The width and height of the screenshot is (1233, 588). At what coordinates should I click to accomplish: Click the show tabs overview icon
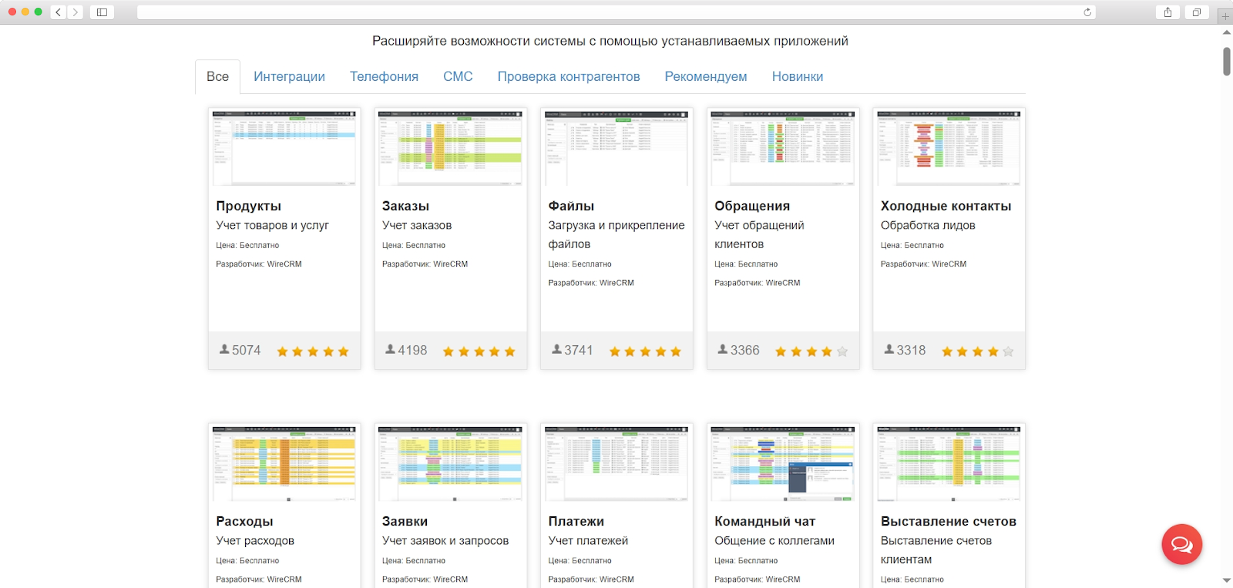1197,12
